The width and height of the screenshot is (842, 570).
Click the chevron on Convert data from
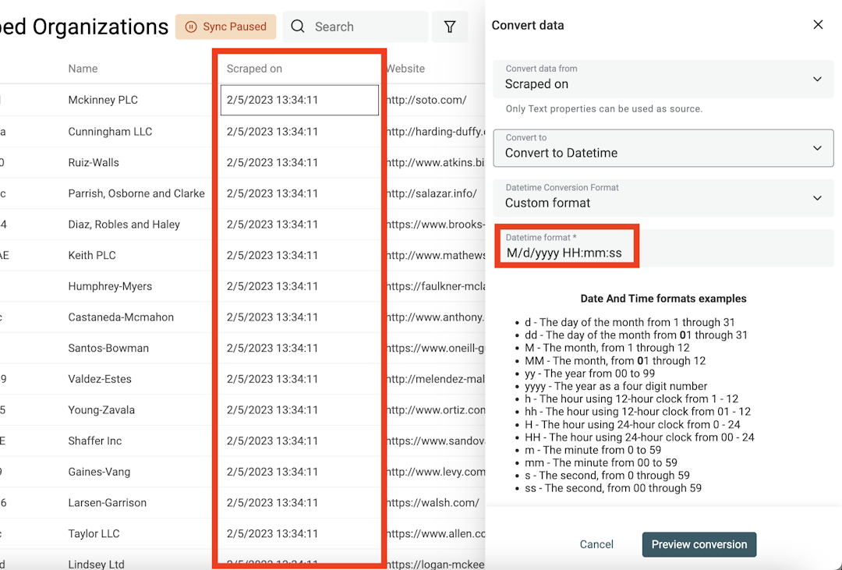817,79
